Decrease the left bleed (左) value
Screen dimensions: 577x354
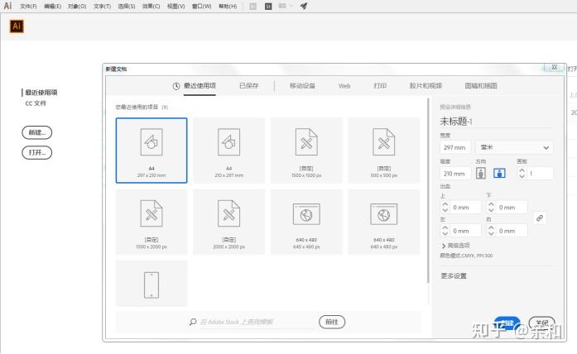coord(445,234)
